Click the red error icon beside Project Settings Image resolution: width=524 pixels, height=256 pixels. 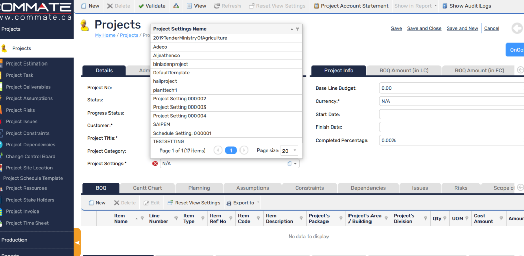pyautogui.click(x=155, y=164)
